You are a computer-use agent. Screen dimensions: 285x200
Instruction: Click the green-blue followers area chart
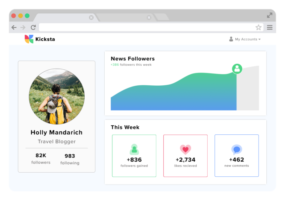(173, 91)
